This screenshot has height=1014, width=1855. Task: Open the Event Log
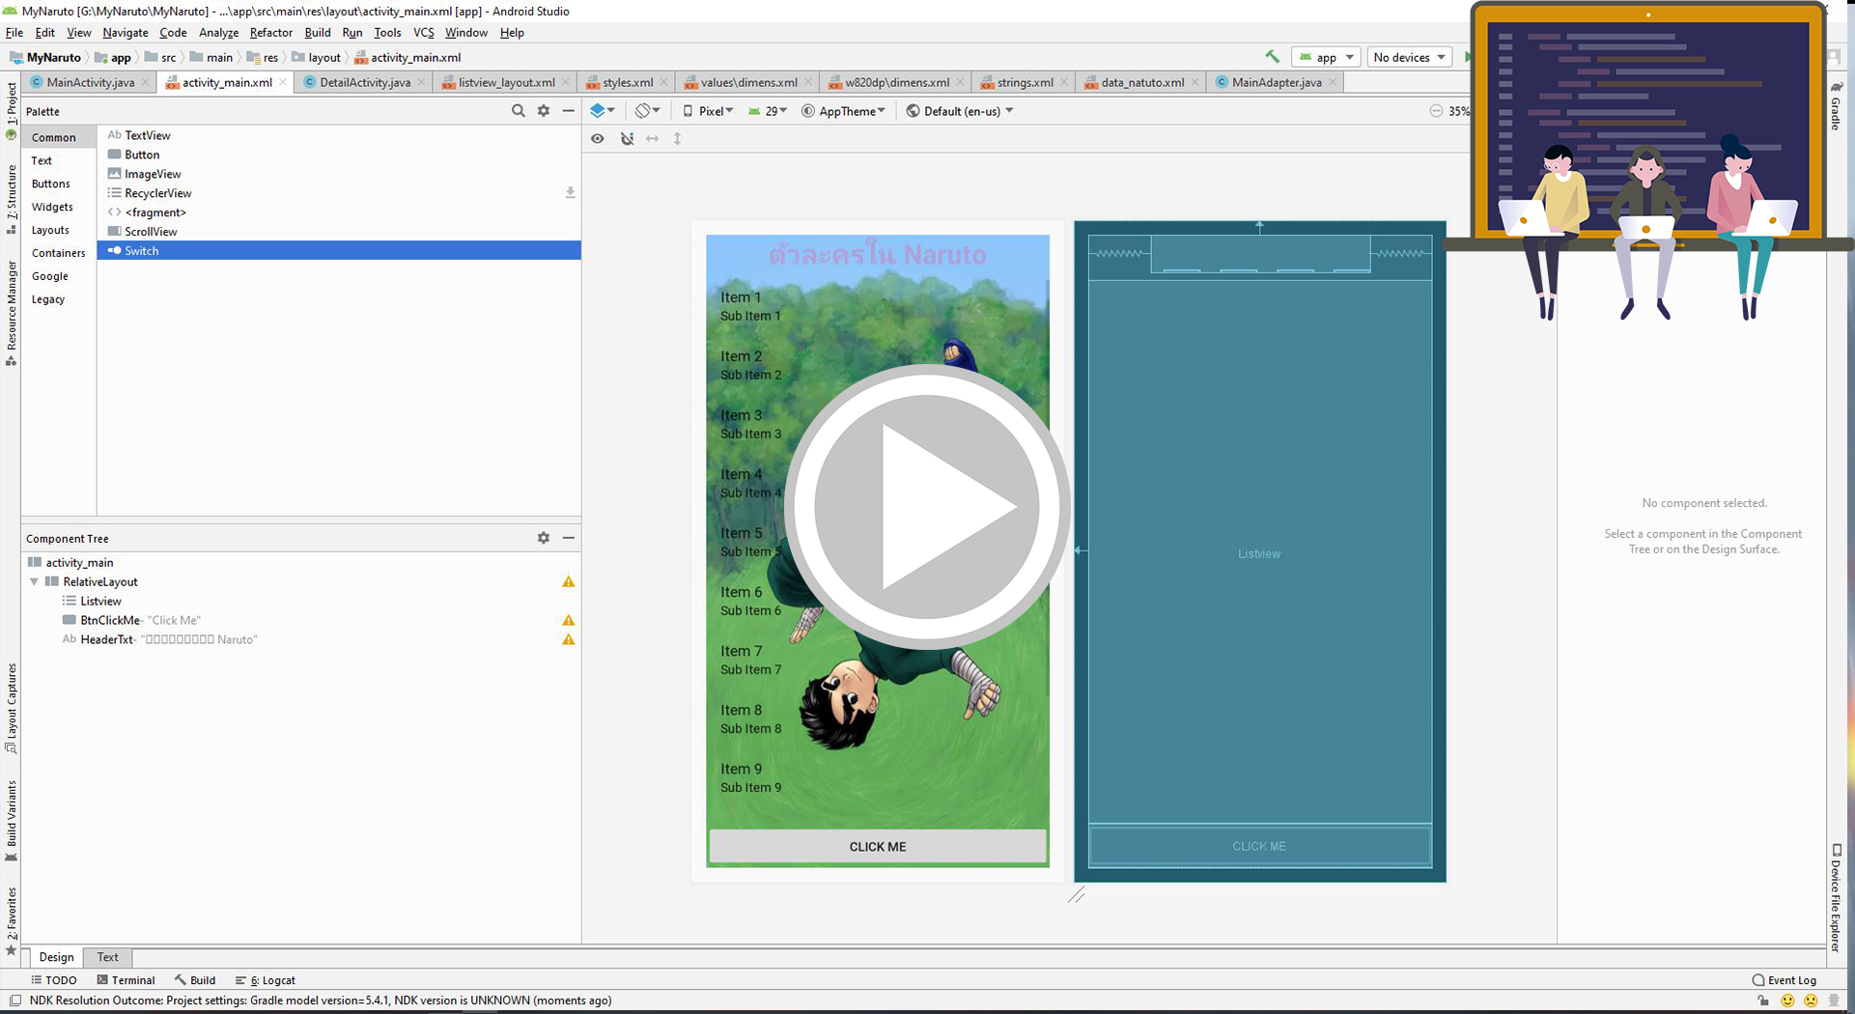[1784, 980]
